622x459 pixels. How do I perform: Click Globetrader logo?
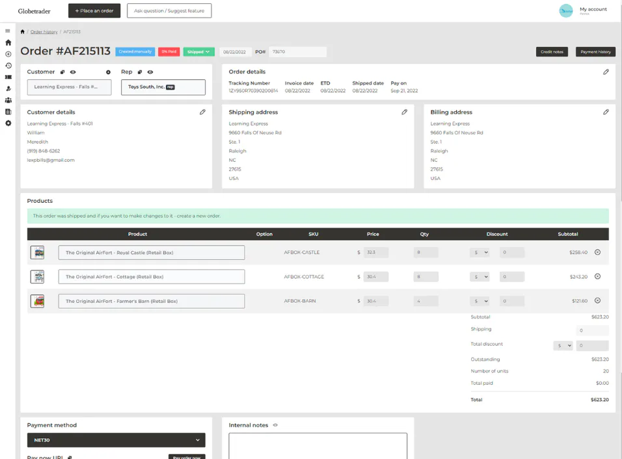[x=34, y=11]
